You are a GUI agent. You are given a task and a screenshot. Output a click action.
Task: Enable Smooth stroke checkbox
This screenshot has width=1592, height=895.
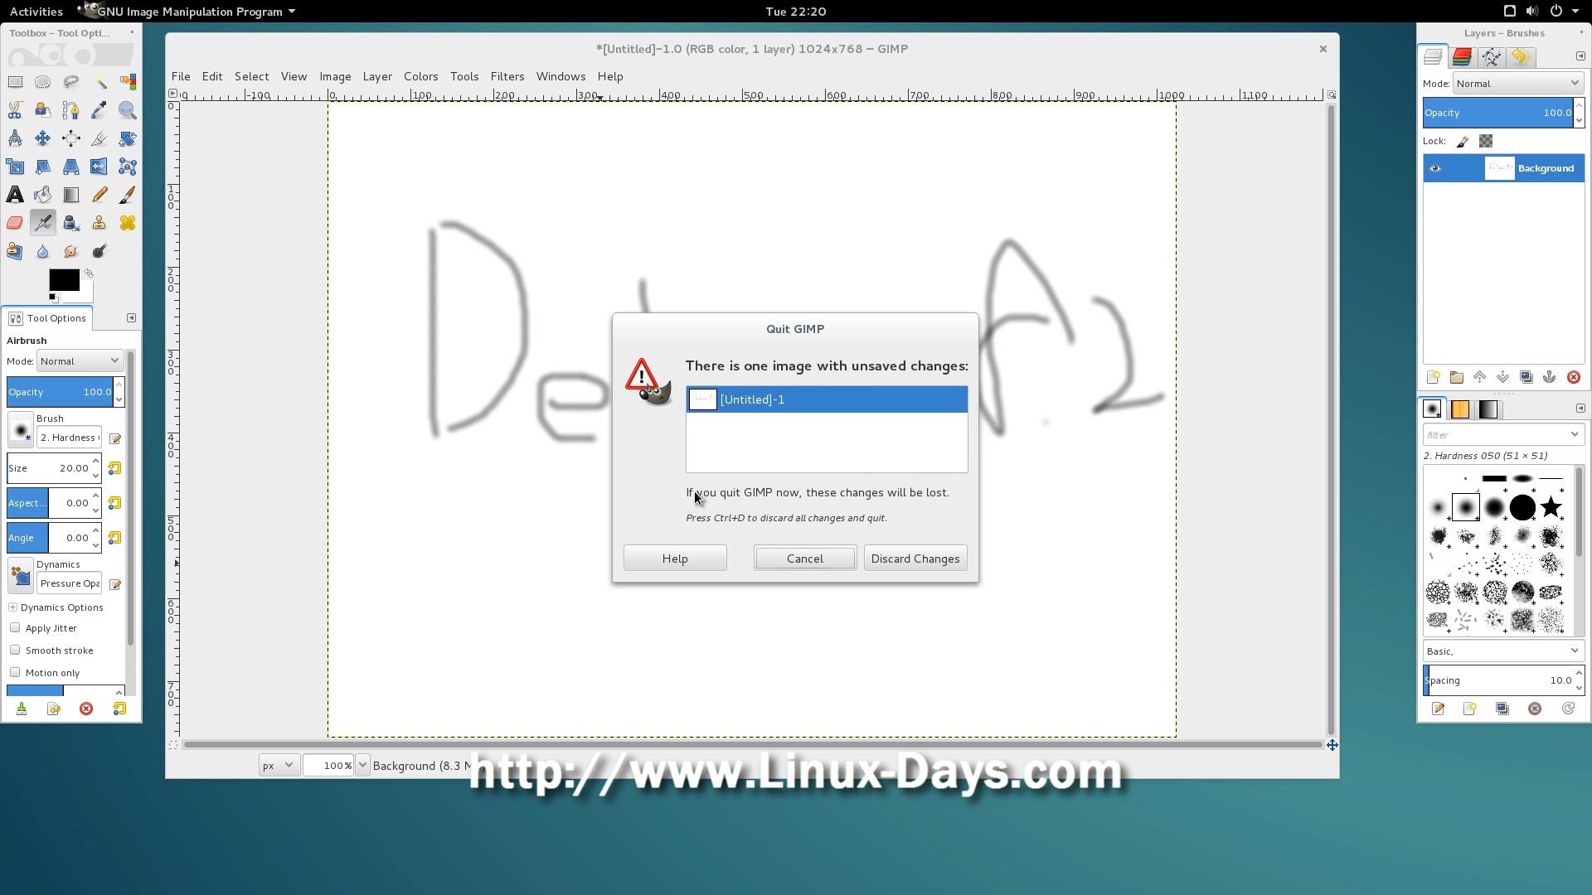coord(15,651)
